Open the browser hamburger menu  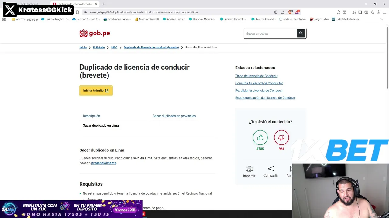(384, 12)
